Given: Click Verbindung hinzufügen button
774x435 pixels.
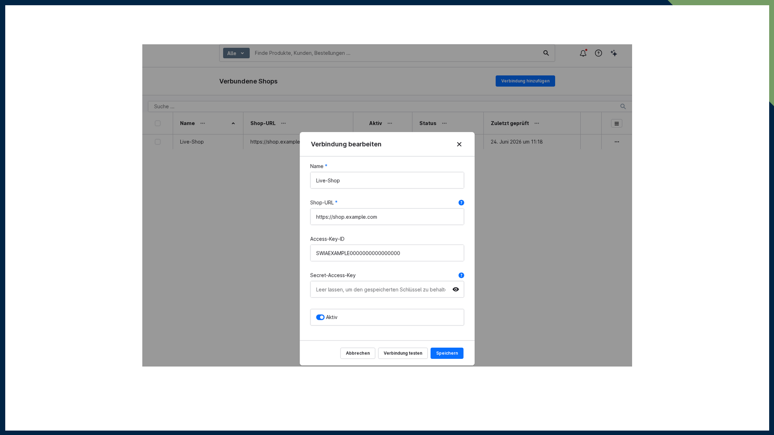Looking at the screenshot, I should (x=525, y=81).
